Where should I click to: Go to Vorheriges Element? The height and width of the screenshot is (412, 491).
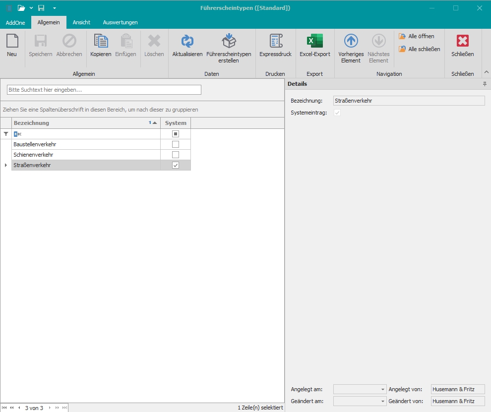click(351, 42)
